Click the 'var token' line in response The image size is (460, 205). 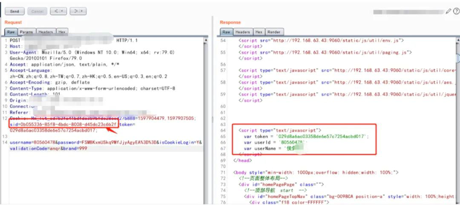pos(306,136)
